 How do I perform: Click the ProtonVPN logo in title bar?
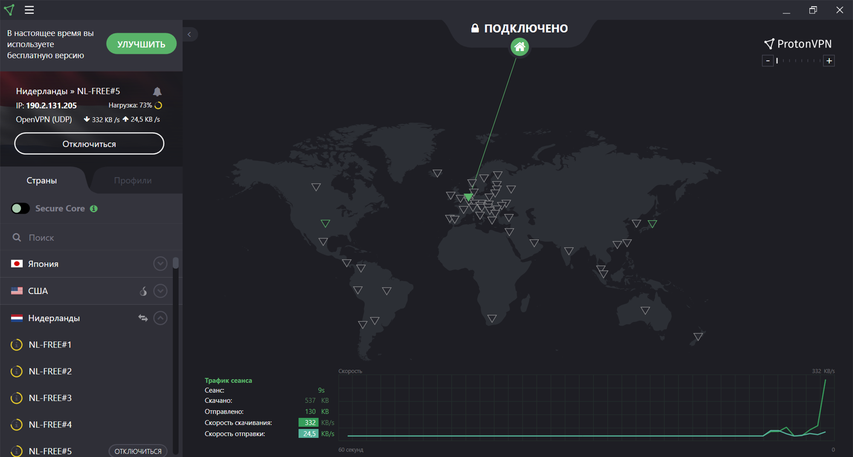click(9, 10)
